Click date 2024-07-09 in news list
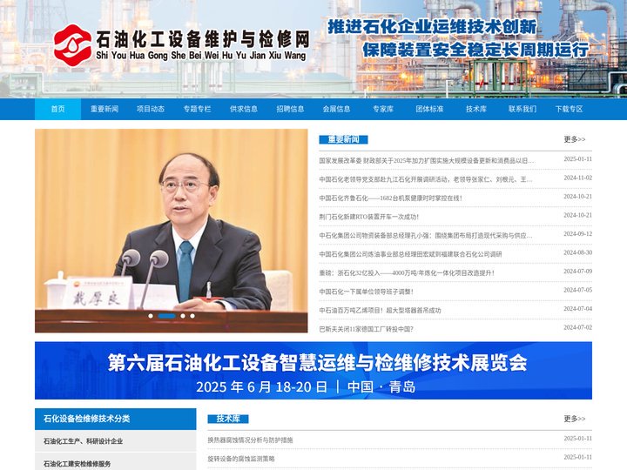 pos(578,272)
